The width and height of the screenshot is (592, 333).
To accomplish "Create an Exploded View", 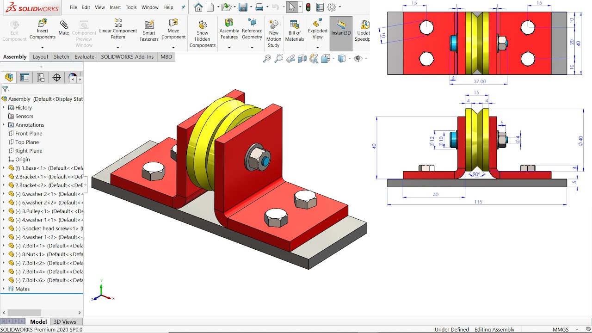I will point(318,29).
